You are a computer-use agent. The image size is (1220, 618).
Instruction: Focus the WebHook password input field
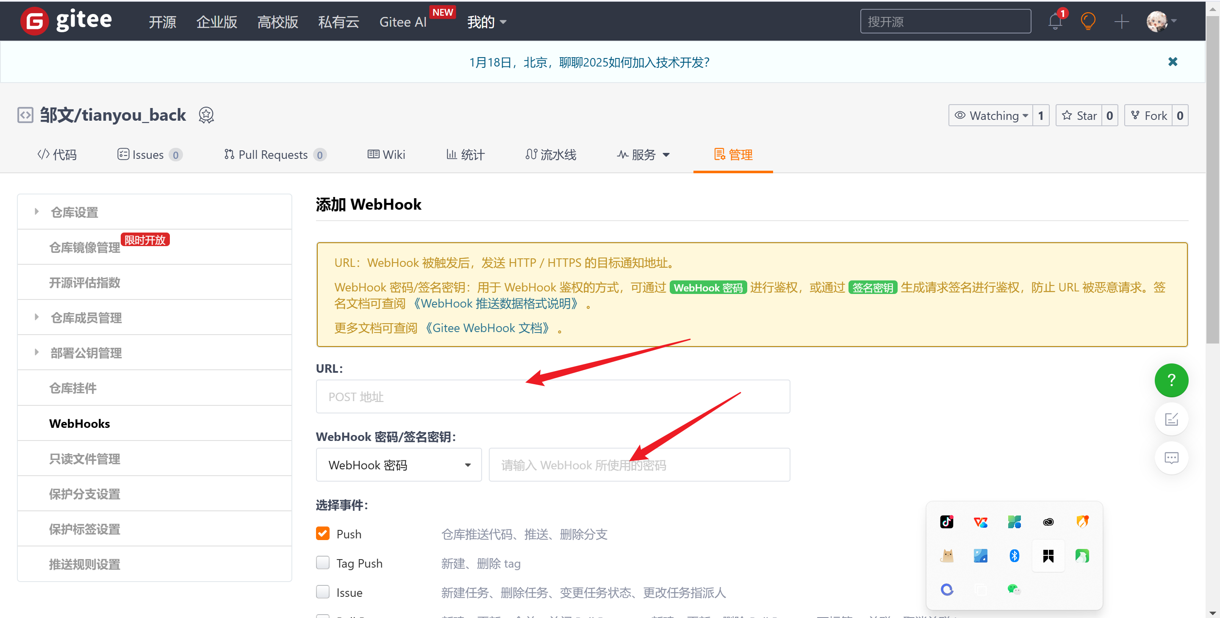coord(639,465)
